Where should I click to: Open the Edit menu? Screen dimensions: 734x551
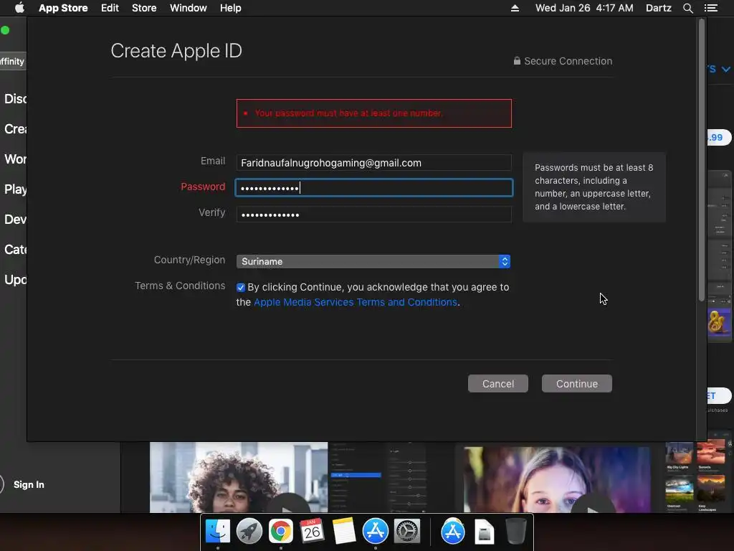click(110, 8)
